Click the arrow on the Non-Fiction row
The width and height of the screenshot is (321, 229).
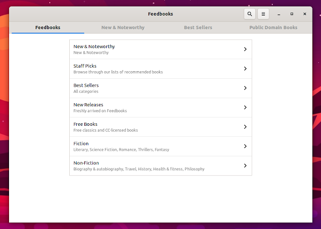click(x=245, y=165)
